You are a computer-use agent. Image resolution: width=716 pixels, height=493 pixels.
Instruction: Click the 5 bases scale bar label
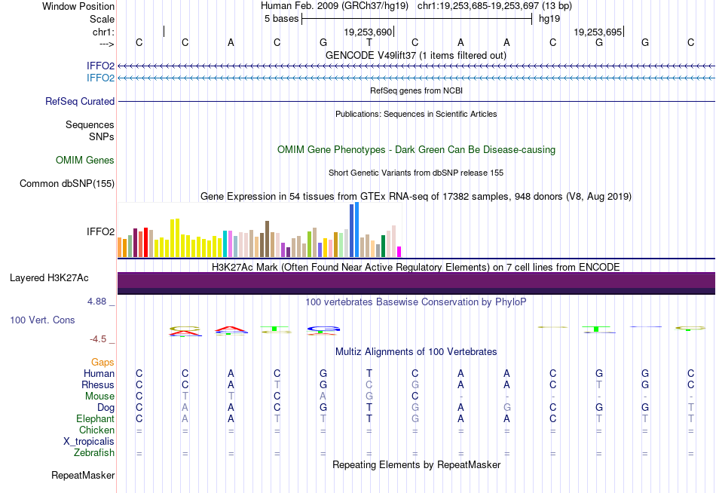pos(281,19)
